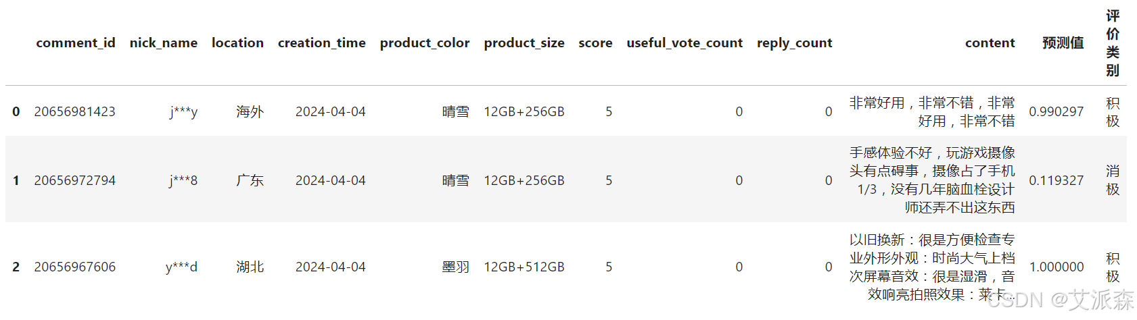Select the nick_name column header
1137x320 pixels.
[164, 43]
